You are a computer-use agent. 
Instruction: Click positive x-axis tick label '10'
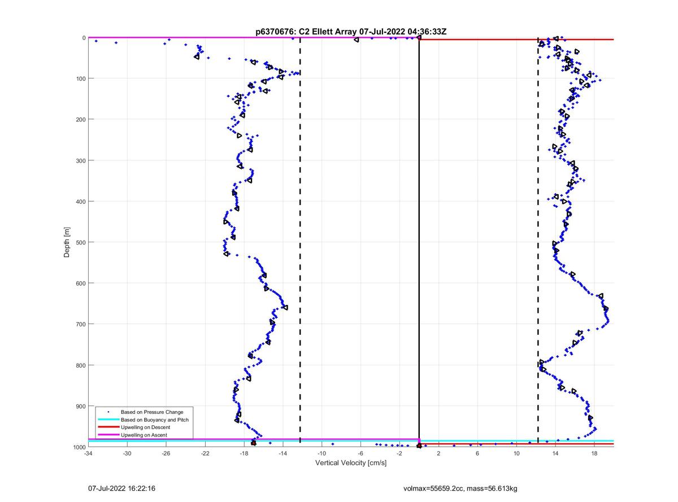(x=516, y=453)
